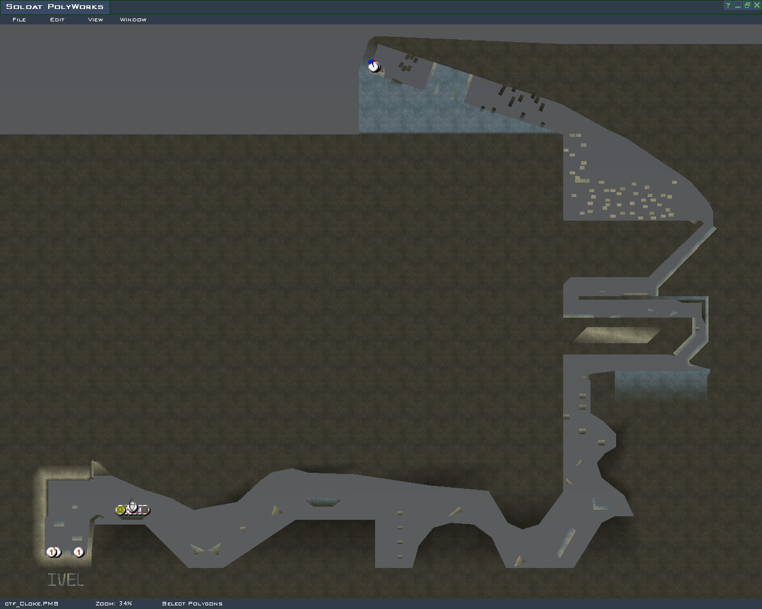
Task: Click the small water pool below right corridor
Action: point(661,384)
